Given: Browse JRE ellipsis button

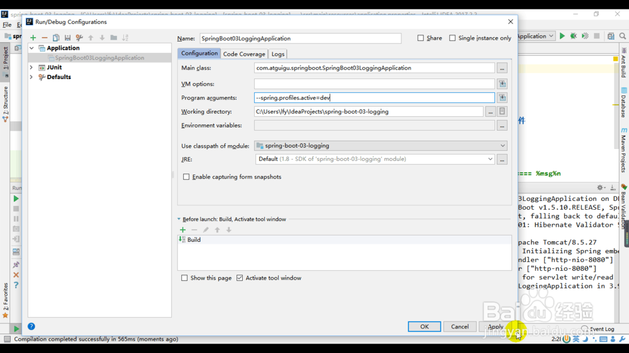Looking at the screenshot, I should 502,160.
